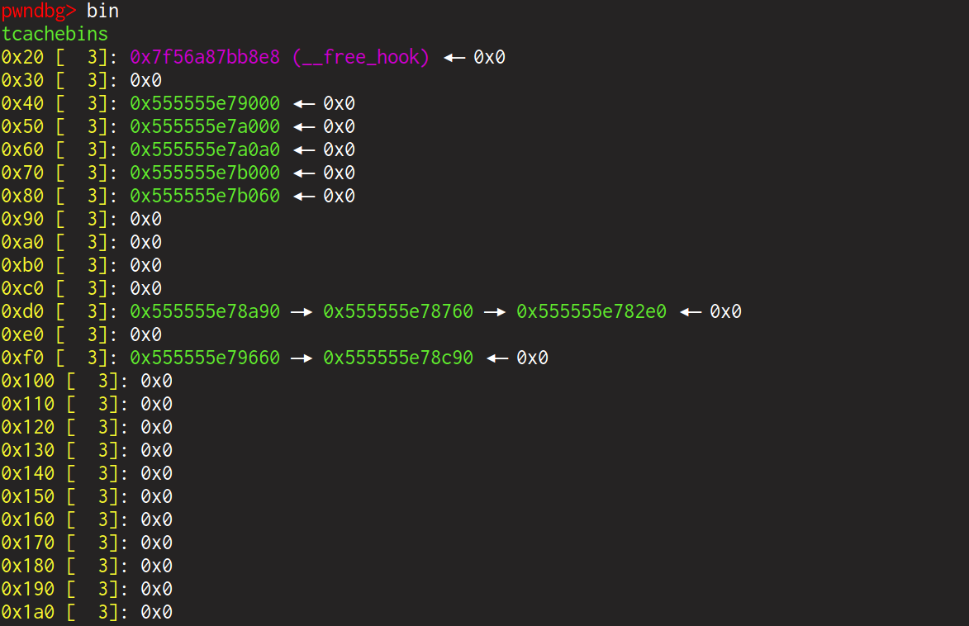The width and height of the screenshot is (969, 626).
Task: Click chunk address 0x555555e7a0a0
Action: [x=205, y=150]
